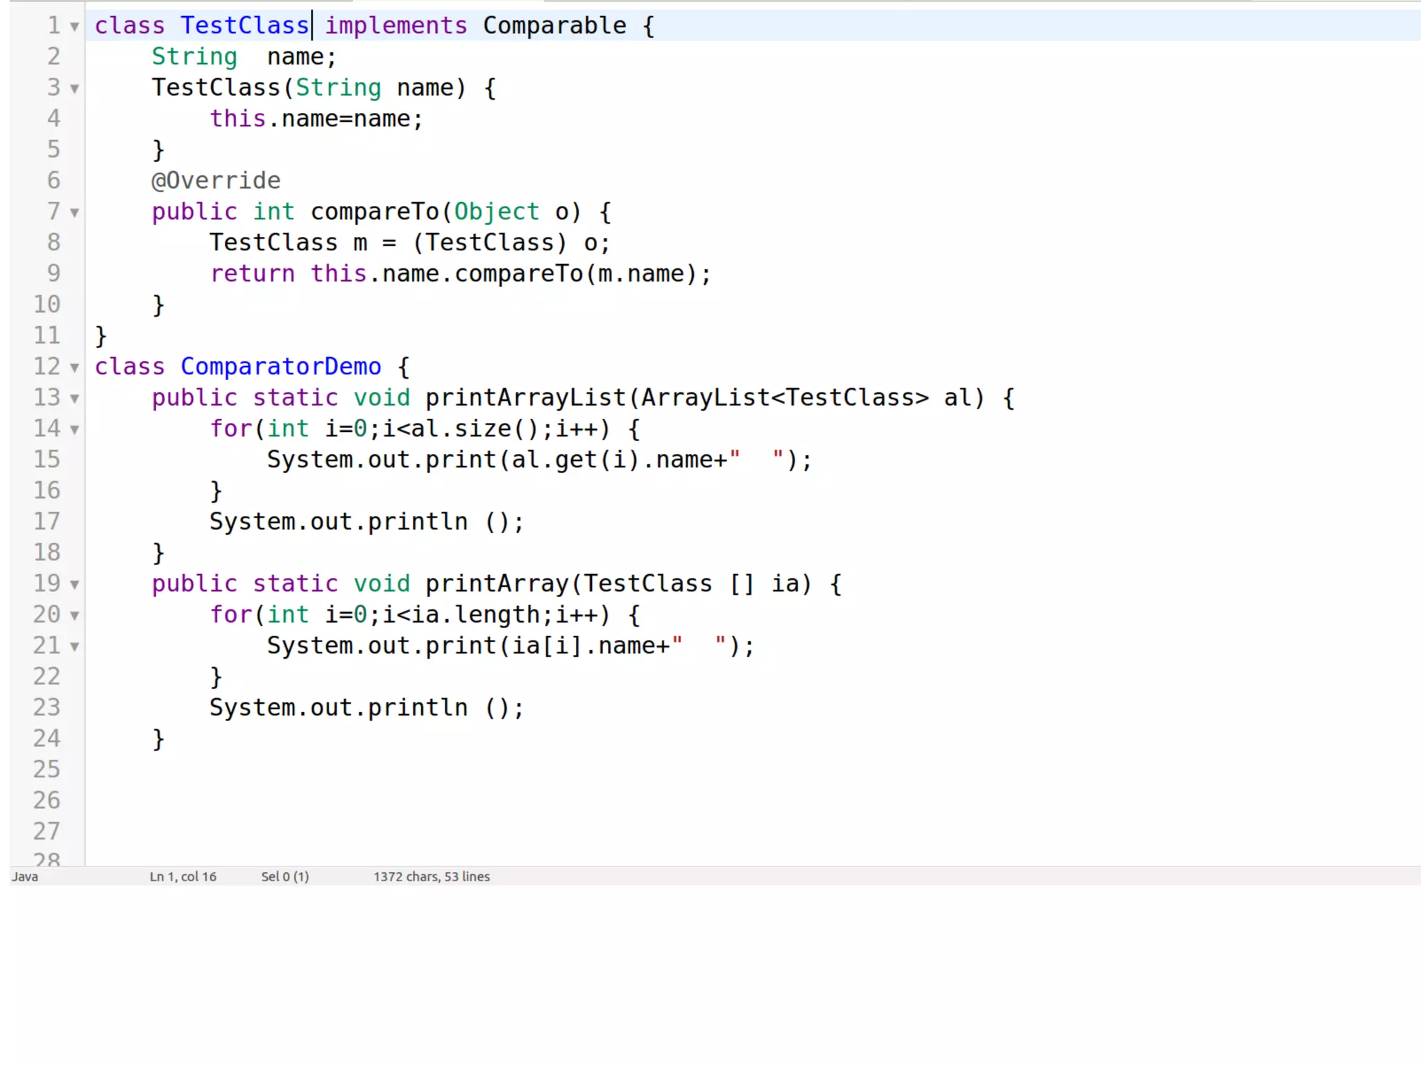Image resolution: width=1421 pixels, height=1065 pixels.
Task: Collapse the compareTo fold arrow on line 7
Action: pos(74,213)
